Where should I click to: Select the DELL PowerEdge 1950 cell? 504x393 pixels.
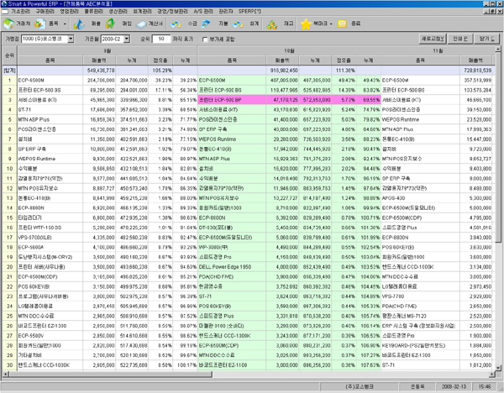[x=232, y=267]
